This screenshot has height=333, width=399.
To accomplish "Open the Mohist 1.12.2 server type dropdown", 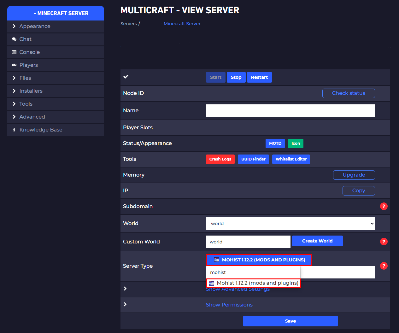I will coord(259,260).
